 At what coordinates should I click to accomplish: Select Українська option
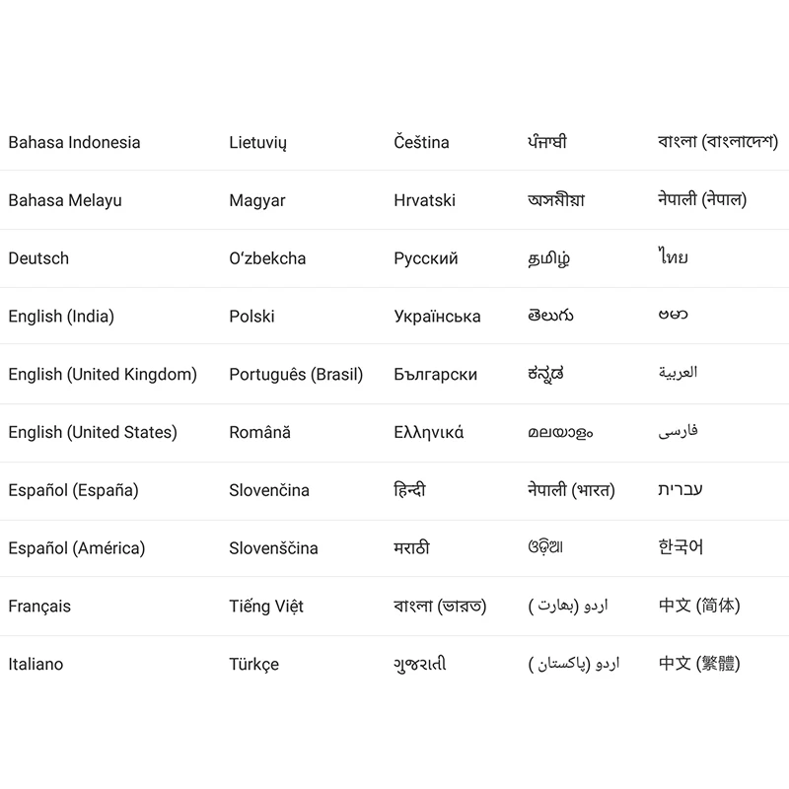437,317
